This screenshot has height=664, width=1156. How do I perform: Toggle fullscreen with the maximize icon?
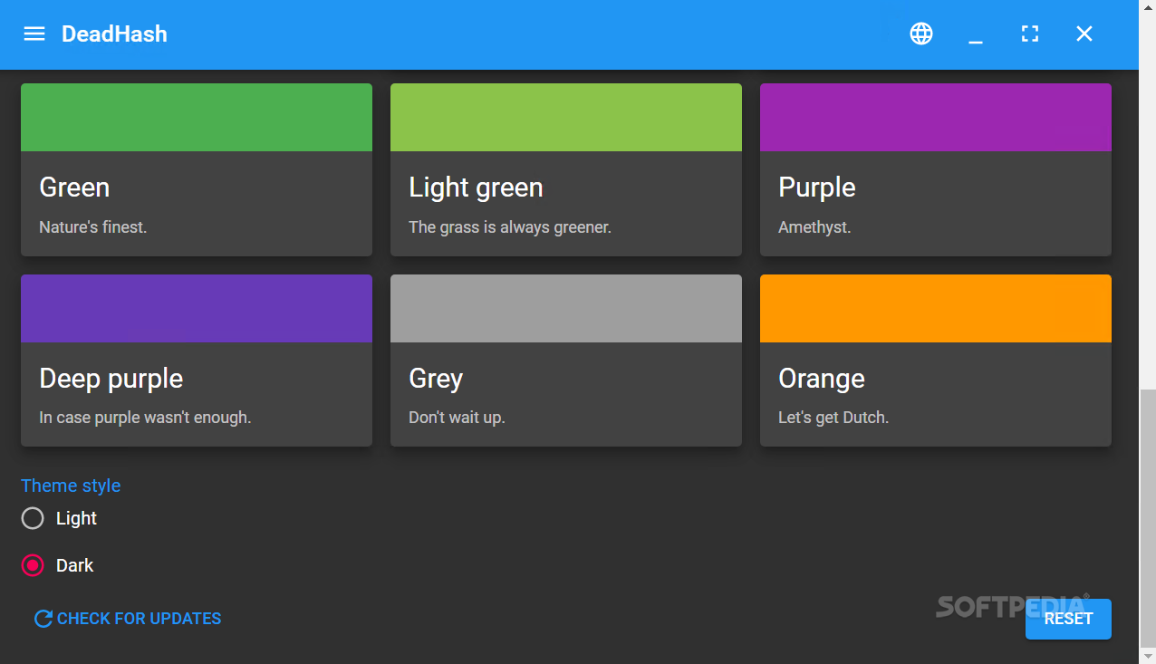[x=1030, y=34]
